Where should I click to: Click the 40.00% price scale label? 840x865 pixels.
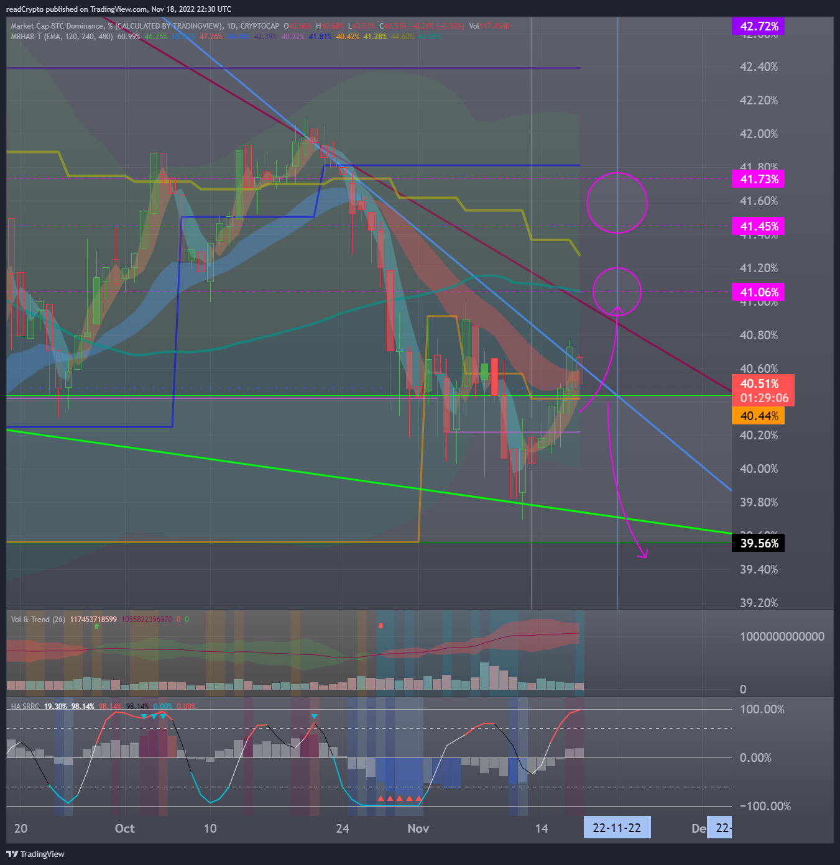[x=759, y=469]
